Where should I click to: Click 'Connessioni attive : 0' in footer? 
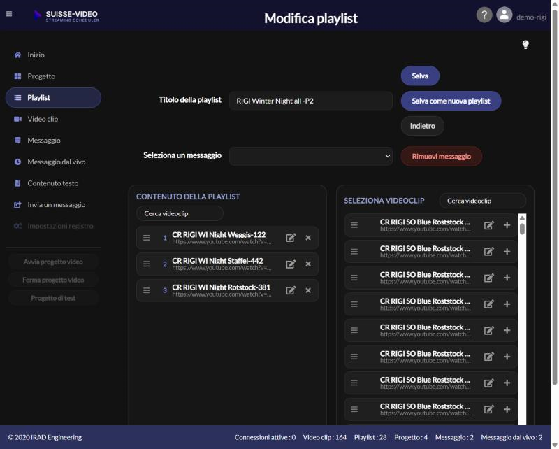point(265,437)
